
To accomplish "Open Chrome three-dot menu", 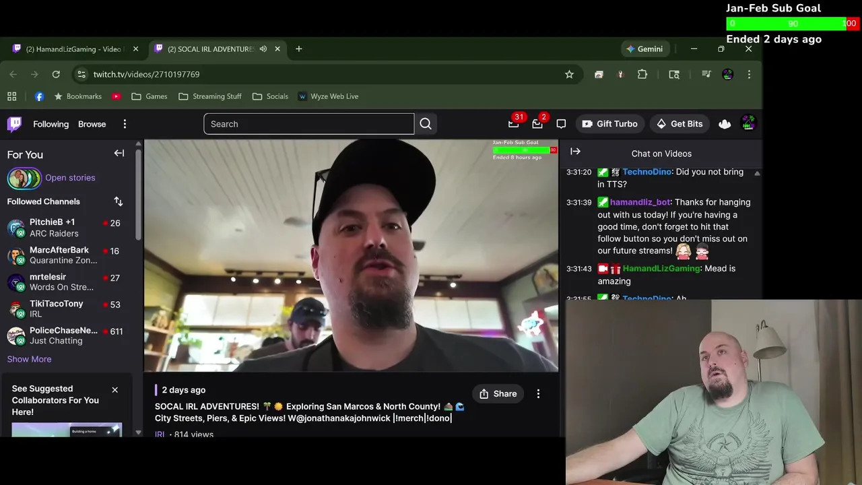I will 749,74.
